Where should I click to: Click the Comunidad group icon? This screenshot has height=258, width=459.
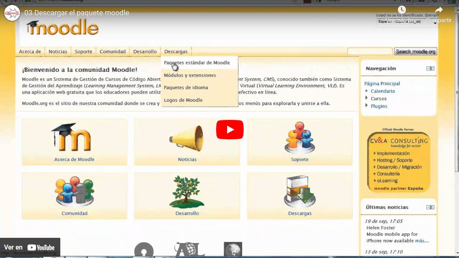tap(74, 191)
